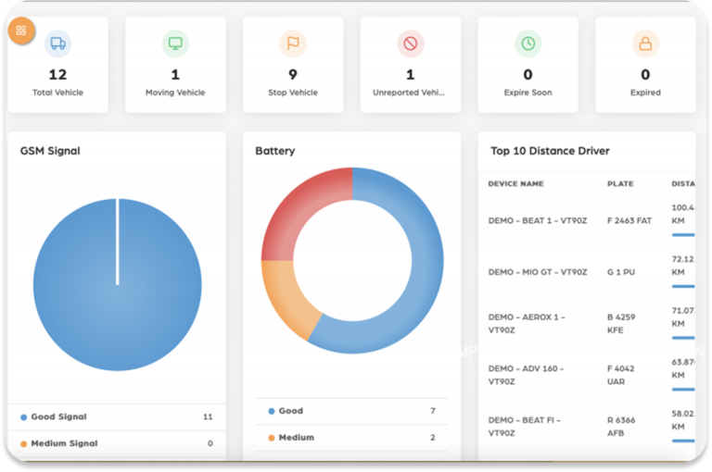
Task: Click the Expired lock icon
Action: [x=645, y=43]
